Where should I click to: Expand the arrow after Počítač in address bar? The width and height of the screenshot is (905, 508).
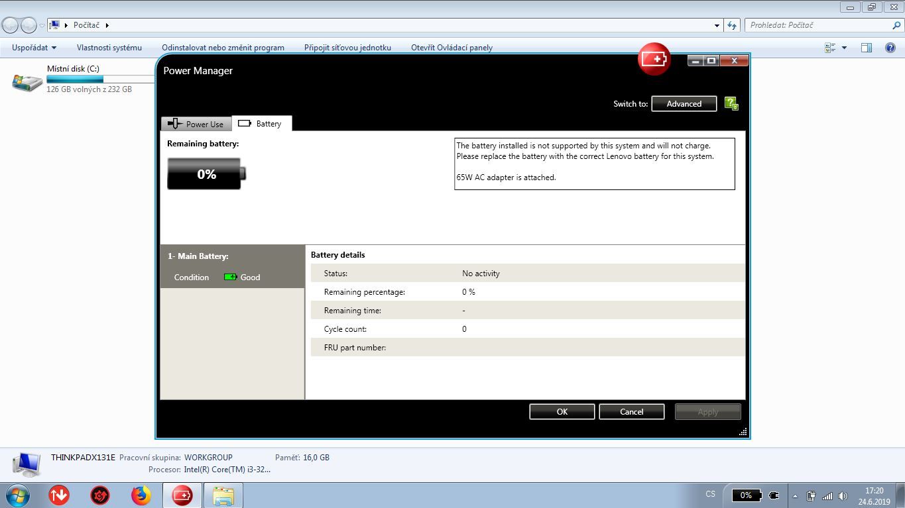pyautogui.click(x=107, y=25)
